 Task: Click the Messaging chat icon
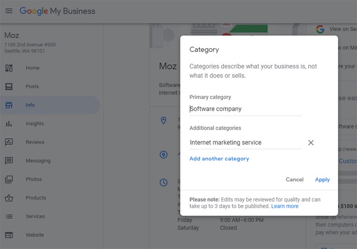[9, 161]
